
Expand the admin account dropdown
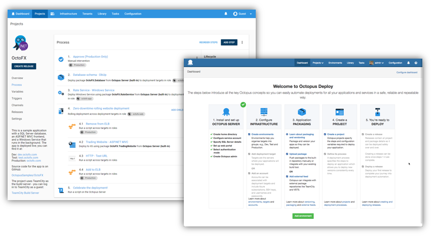click(378, 63)
